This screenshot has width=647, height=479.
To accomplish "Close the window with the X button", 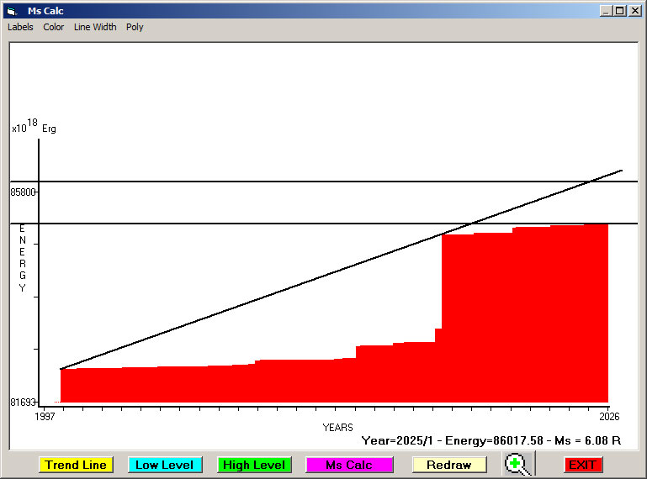I will point(634,11).
